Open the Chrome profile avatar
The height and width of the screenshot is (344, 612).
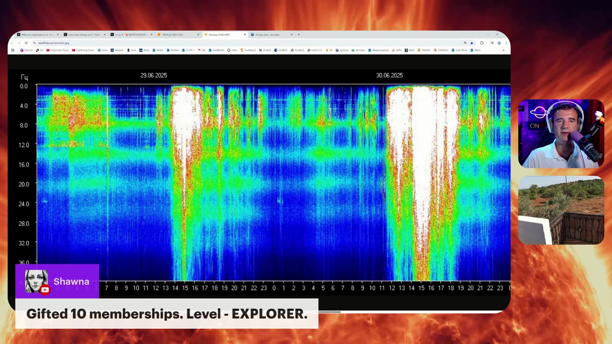click(x=499, y=43)
